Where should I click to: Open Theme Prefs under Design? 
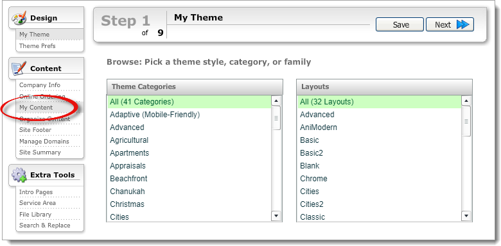pyautogui.click(x=37, y=46)
